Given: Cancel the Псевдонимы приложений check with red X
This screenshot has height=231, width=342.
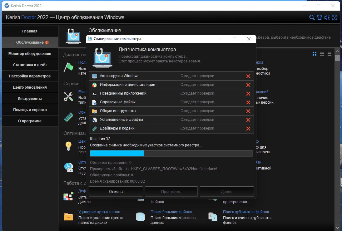Looking at the screenshot, I should click(x=248, y=93).
